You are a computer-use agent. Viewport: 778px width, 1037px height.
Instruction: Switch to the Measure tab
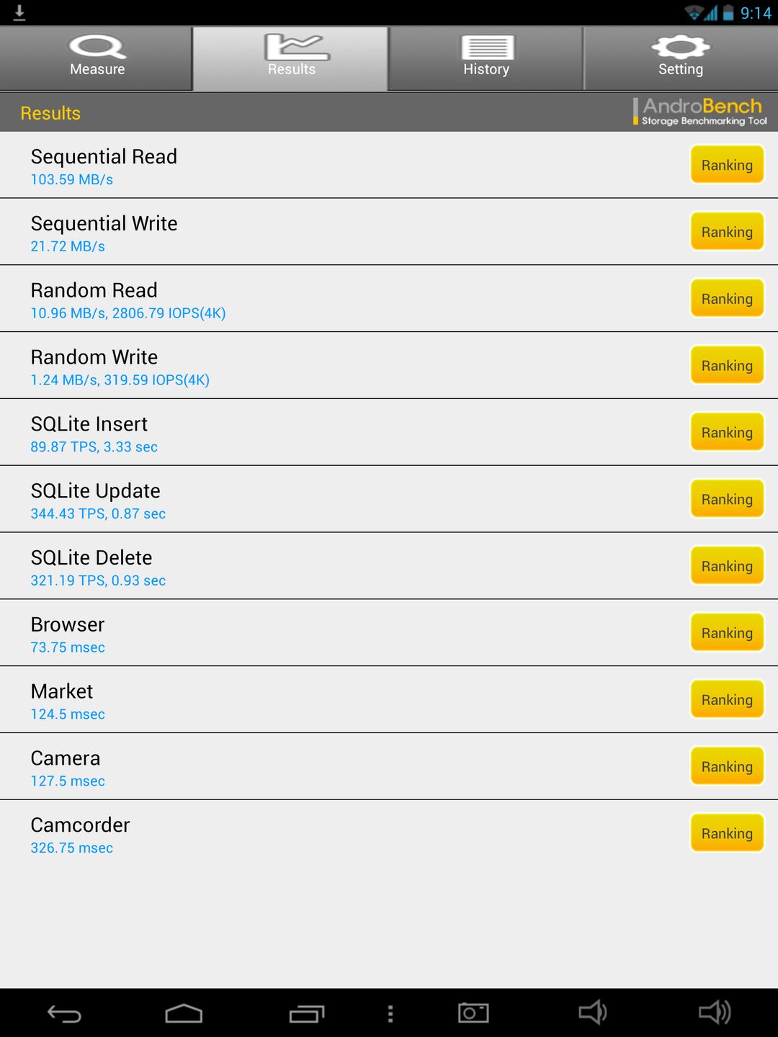pos(97,58)
